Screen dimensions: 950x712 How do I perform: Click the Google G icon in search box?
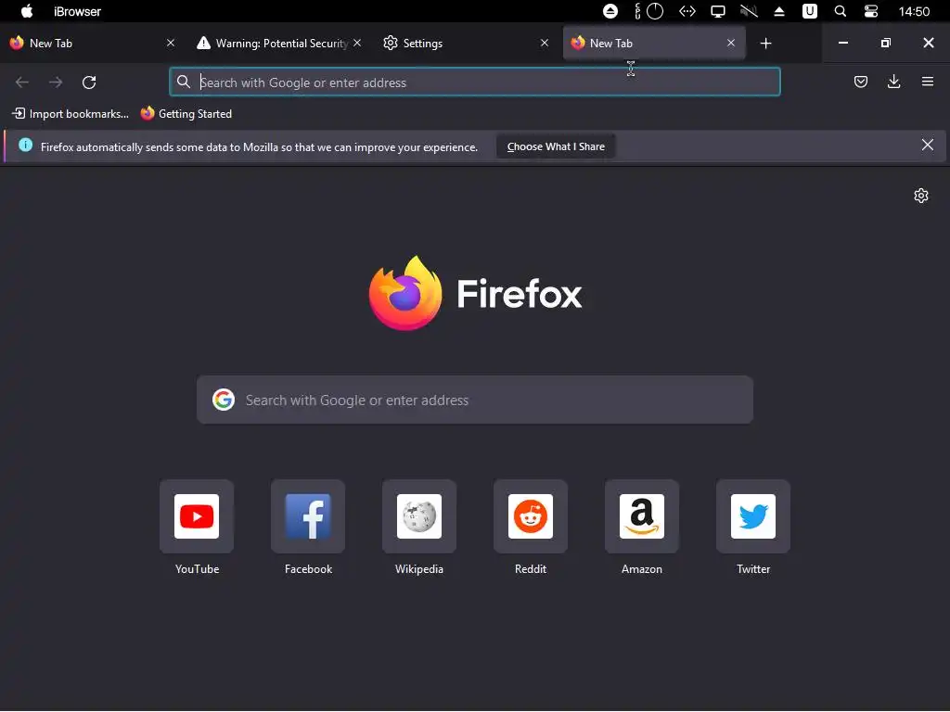[224, 400]
